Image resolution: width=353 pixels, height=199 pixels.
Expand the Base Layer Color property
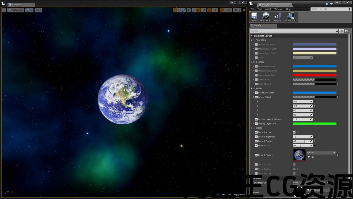pos(253,93)
